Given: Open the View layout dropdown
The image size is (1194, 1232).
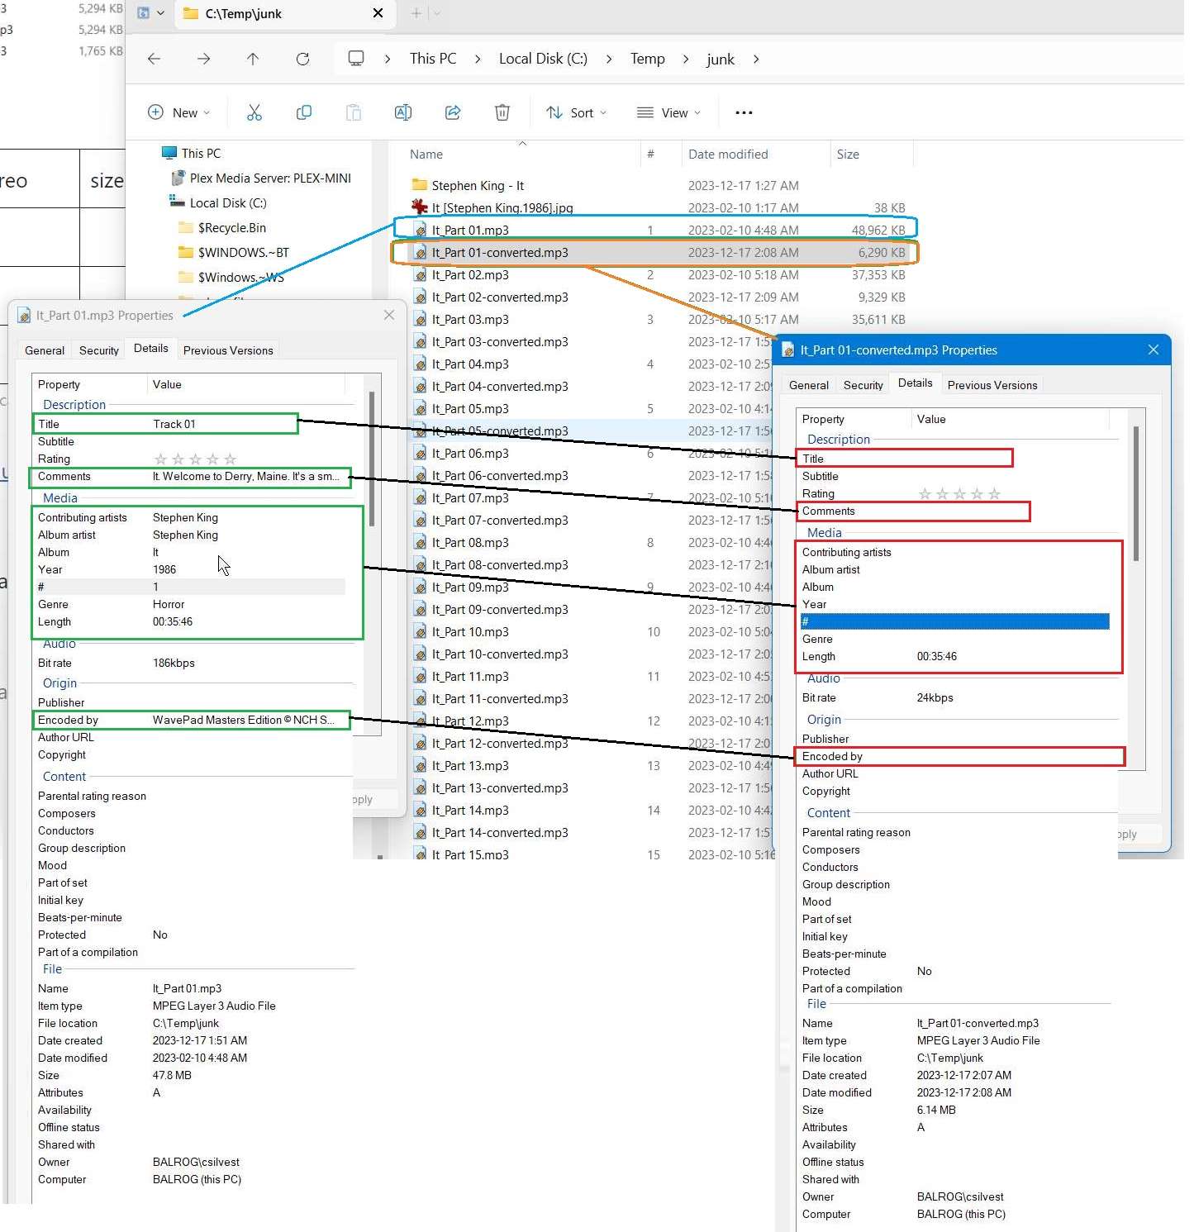Looking at the screenshot, I should [x=669, y=112].
